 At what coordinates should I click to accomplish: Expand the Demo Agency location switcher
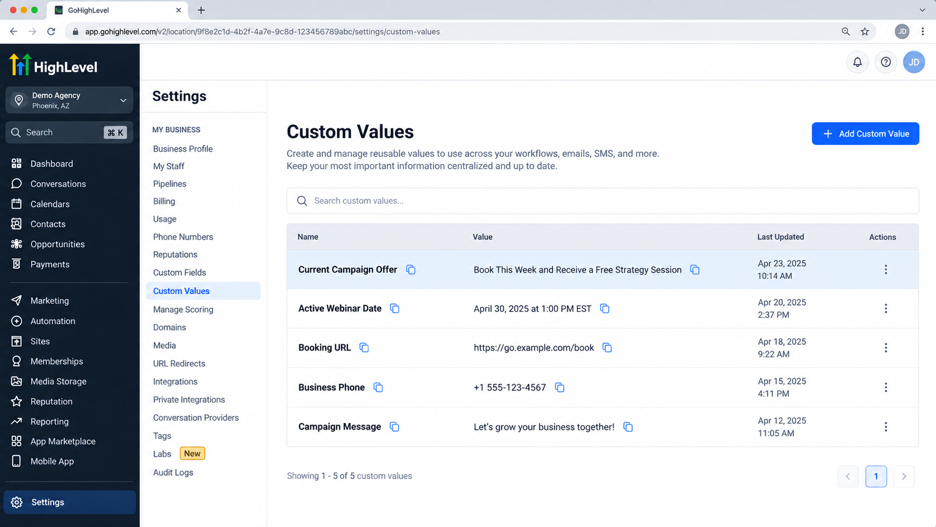point(69,100)
